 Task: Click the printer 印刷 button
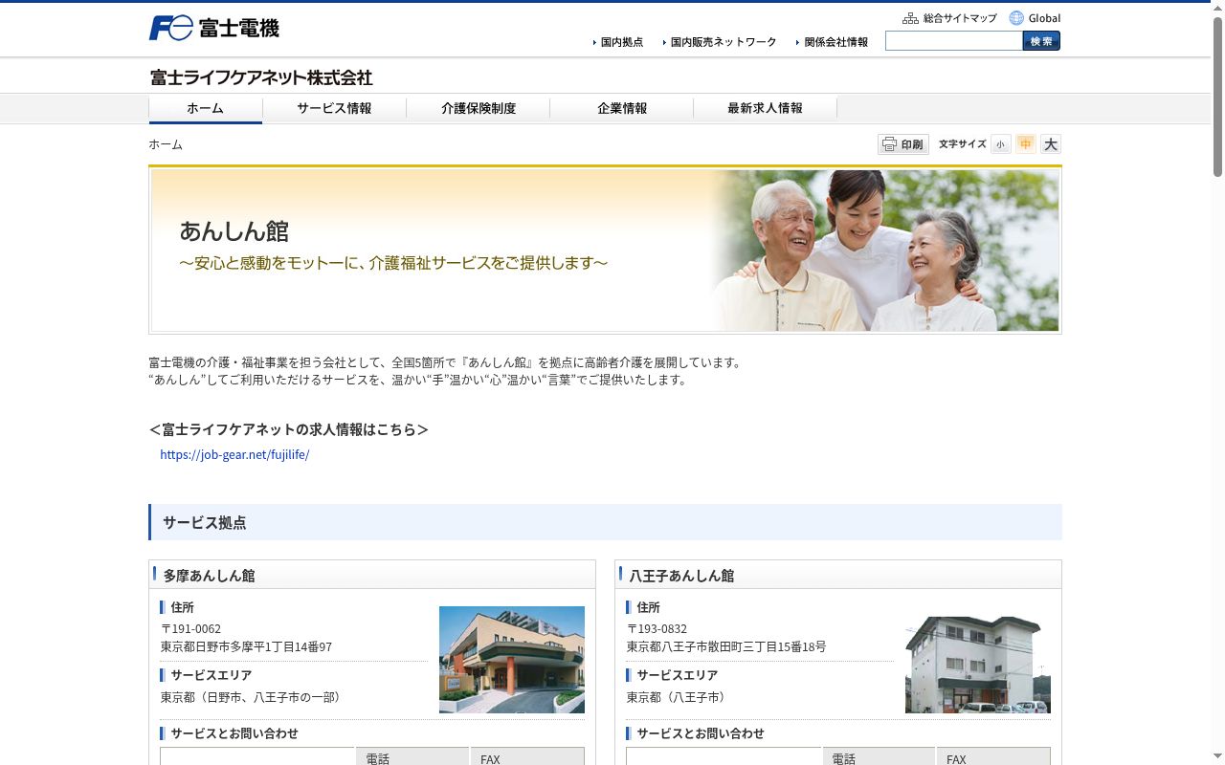902,144
